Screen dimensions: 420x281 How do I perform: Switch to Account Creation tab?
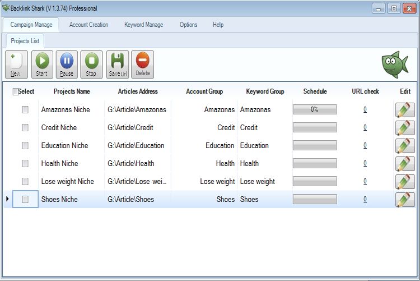[x=88, y=25]
